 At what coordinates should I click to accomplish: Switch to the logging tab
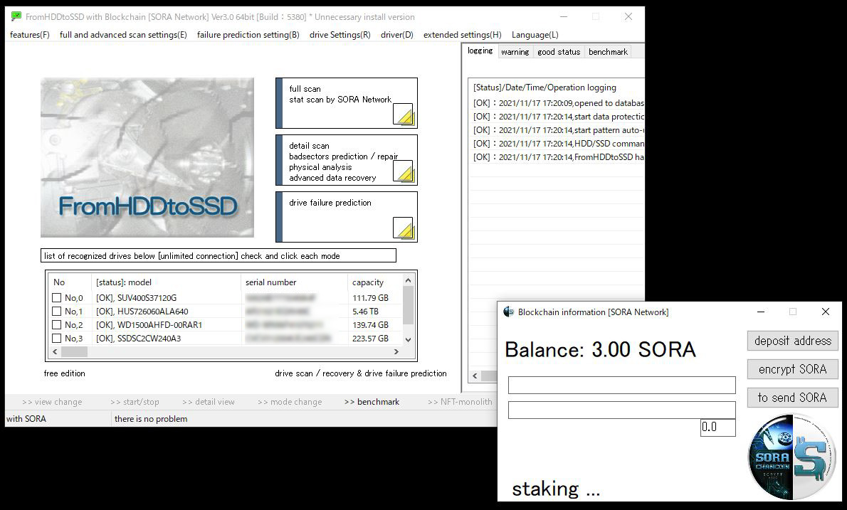[x=480, y=51]
